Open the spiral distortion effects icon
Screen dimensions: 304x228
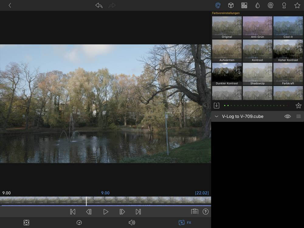pyautogui.click(x=271, y=5)
